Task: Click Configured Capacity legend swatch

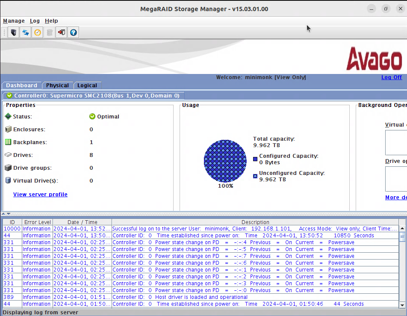Action: point(255,159)
